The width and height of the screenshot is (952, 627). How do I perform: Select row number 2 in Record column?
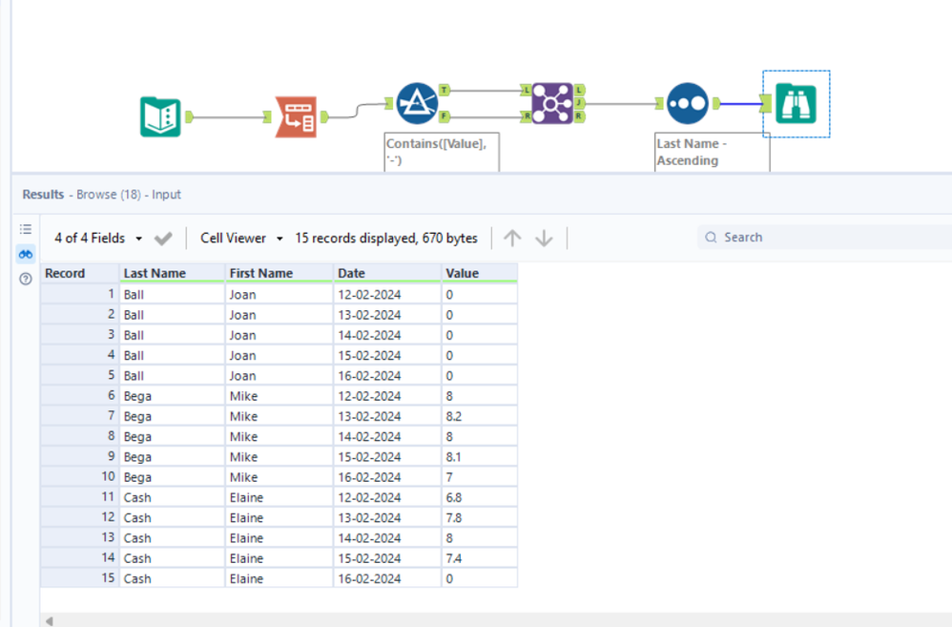(79, 315)
